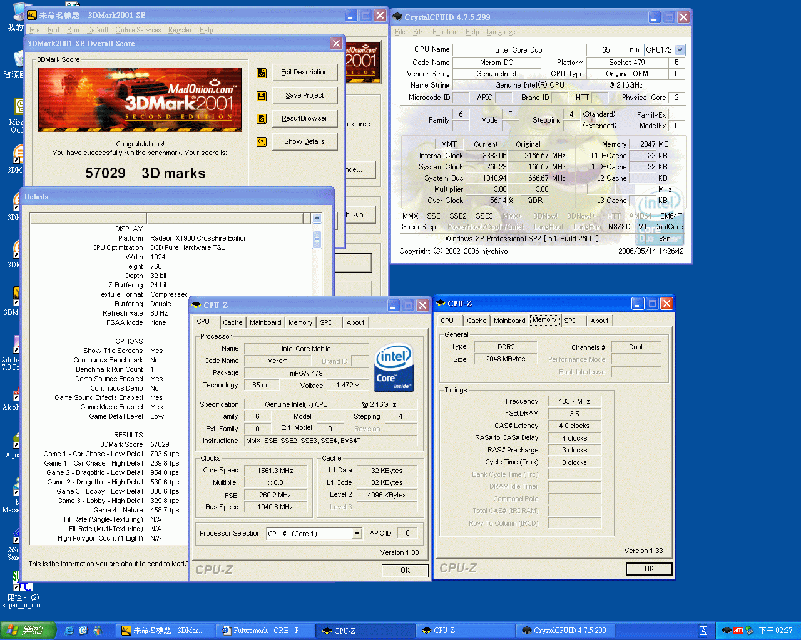801x640 pixels.
Task: Click the Platform value Socket 479
Action: (626, 62)
